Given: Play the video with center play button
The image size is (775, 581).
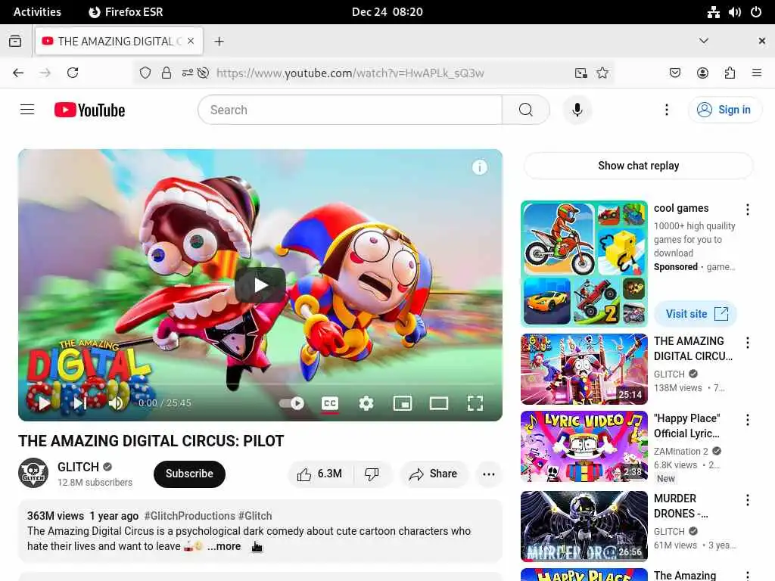Looking at the screenshot, I should click(260, 285).
